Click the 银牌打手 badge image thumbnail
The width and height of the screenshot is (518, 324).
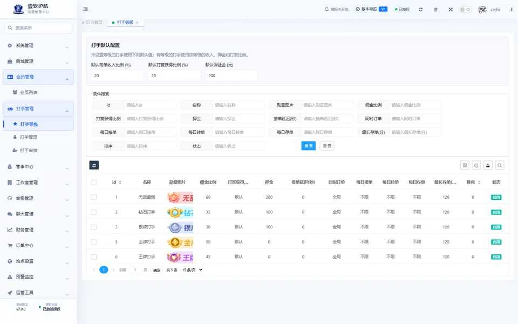(x=180, y=227)
